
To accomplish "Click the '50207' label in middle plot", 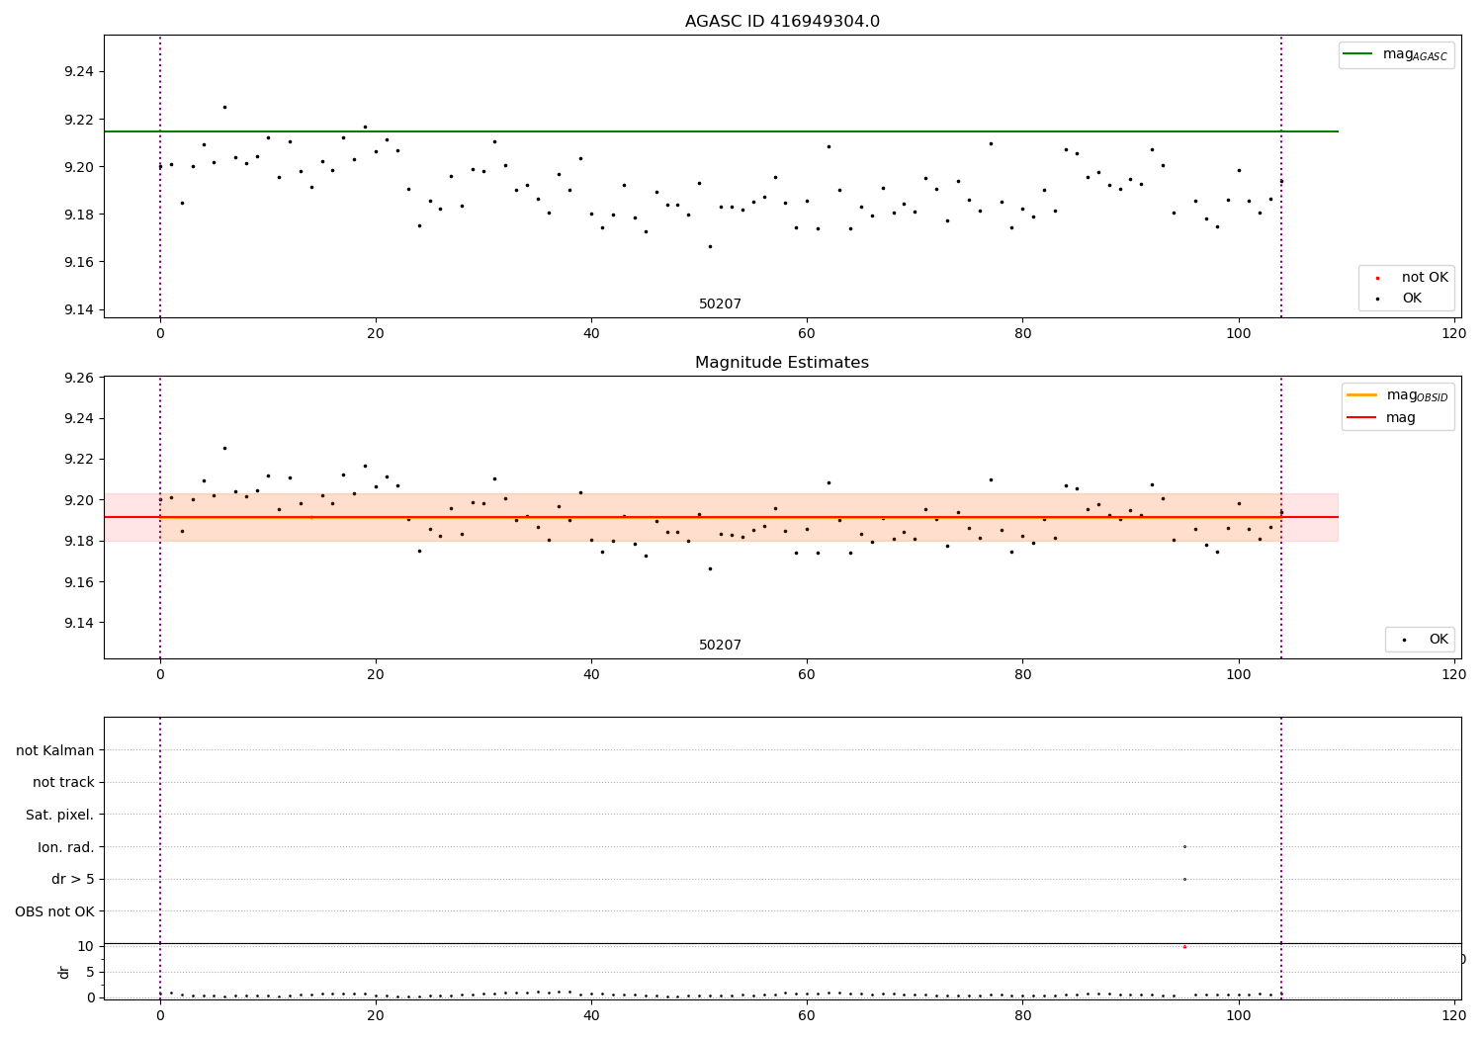I will 720,646.
